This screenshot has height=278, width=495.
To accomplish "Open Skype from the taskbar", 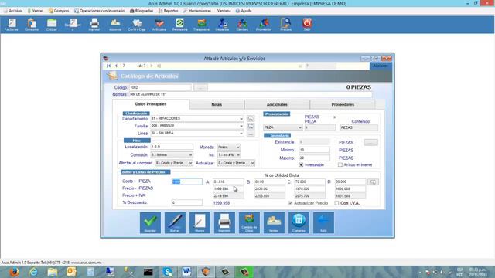I will [168, 272].
